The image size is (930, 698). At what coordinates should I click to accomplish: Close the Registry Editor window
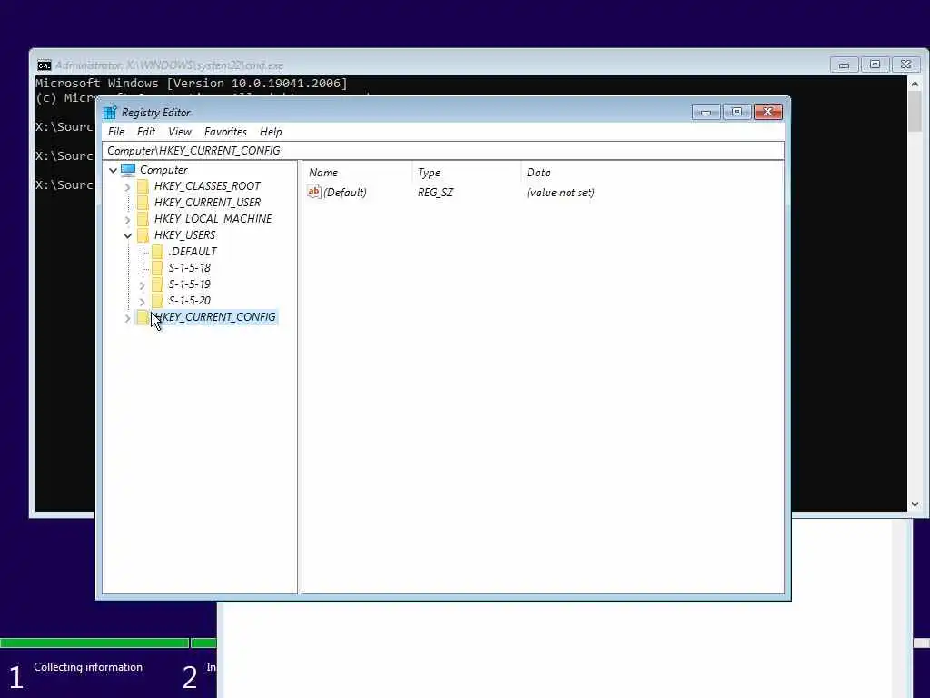tap(768, 112)
